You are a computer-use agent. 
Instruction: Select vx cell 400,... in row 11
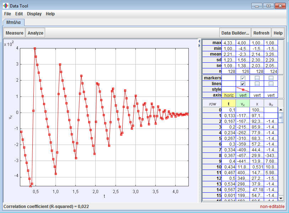tap(243, 173)
